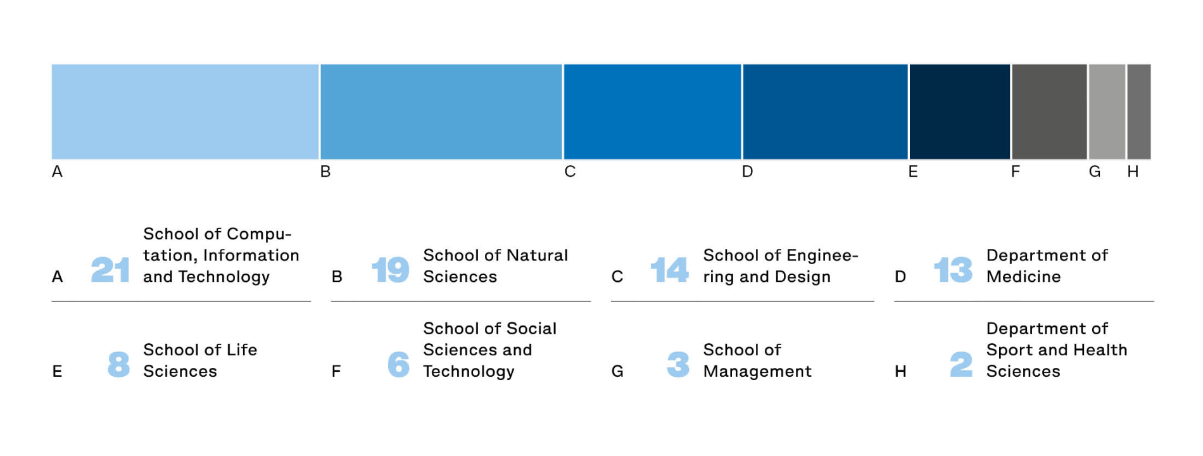The width and height of the screenshot is (1203, 456).
Task: Select the dark gray segment F
Action: [x=1049, y=111]
